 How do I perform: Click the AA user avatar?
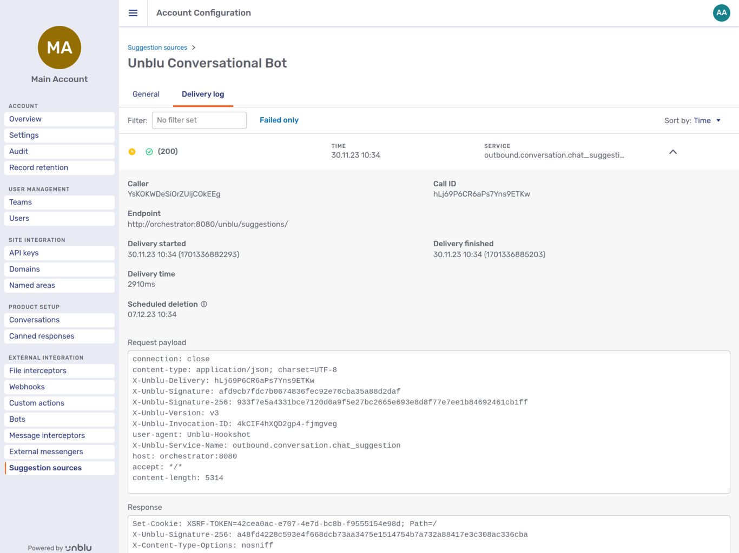[721, 12]
